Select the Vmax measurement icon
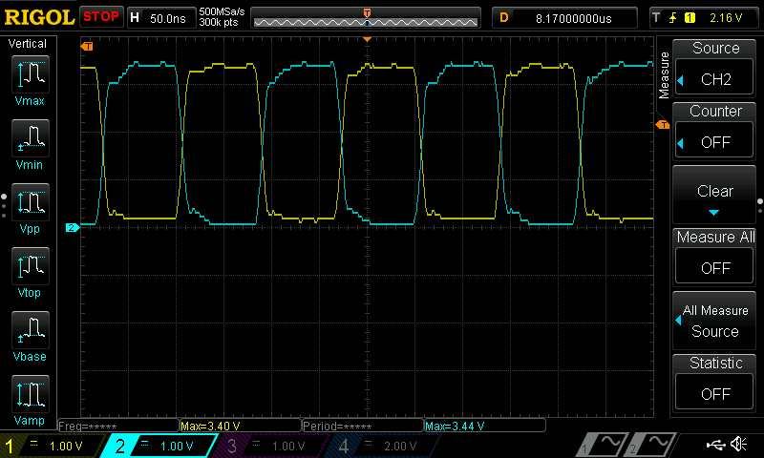 coord(31,73)
